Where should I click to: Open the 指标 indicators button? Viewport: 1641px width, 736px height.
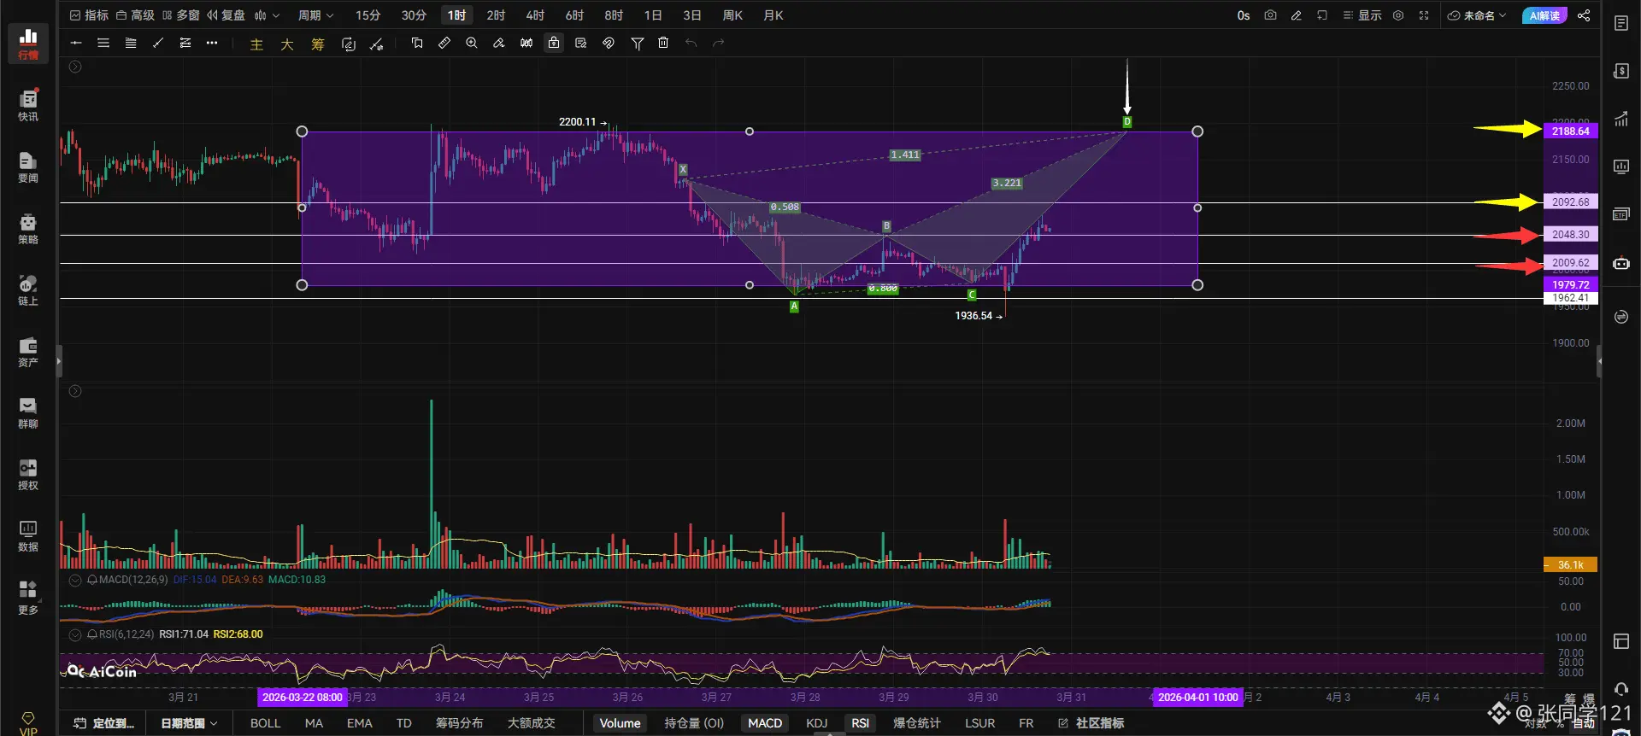tap(89, 15)
